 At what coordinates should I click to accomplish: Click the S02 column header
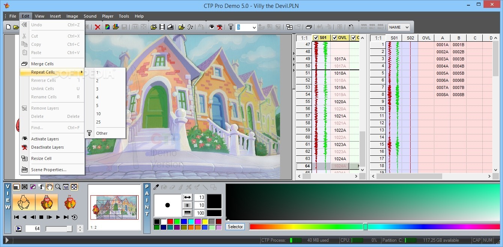point(410,38)
